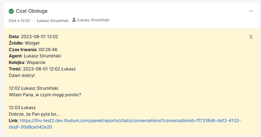Click the 12:03 Łukasz message header
This screenshot has width=261, height=137.
22,107
